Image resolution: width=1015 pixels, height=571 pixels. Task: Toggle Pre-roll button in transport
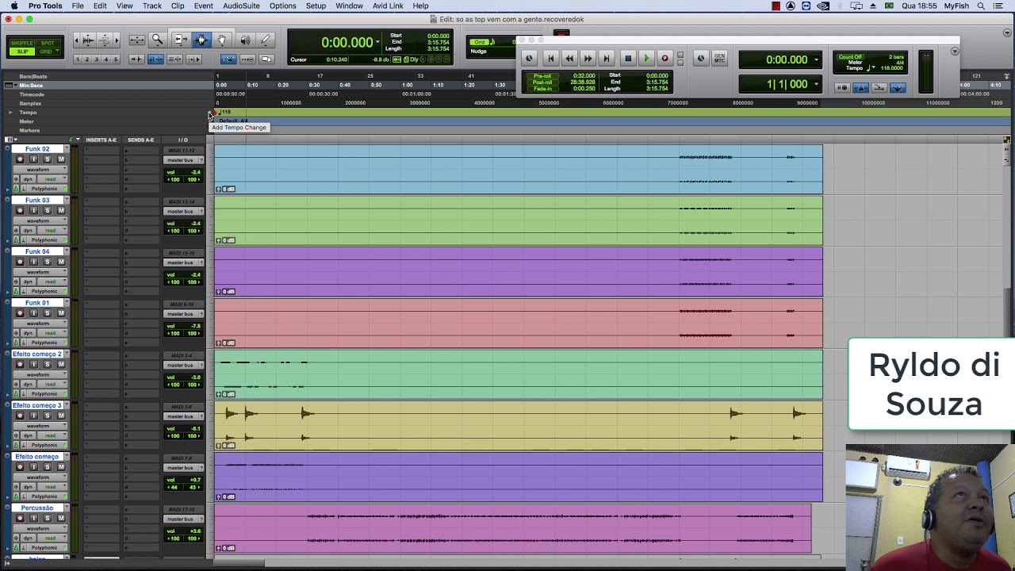pyautogui.click(x=543, y=76)
